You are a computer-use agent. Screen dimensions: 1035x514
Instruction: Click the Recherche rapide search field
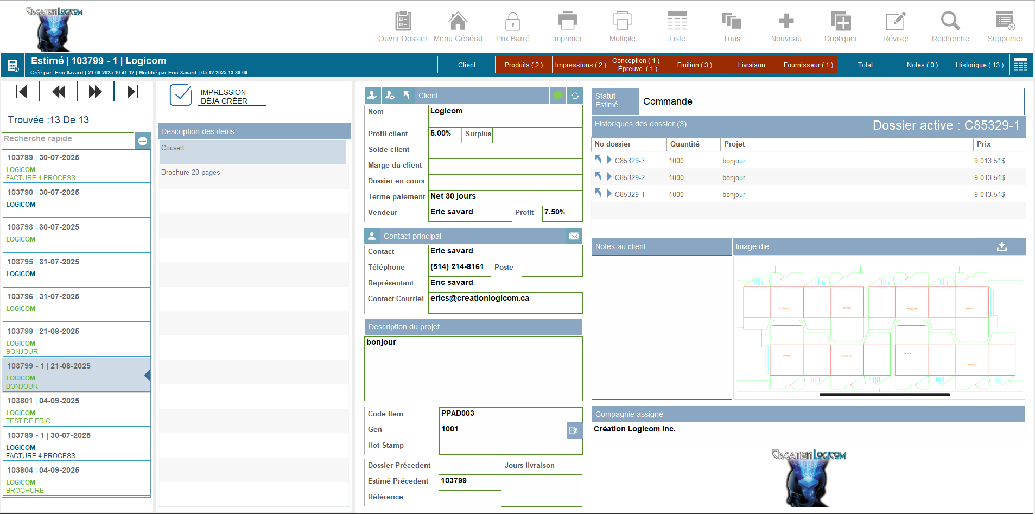68,139
